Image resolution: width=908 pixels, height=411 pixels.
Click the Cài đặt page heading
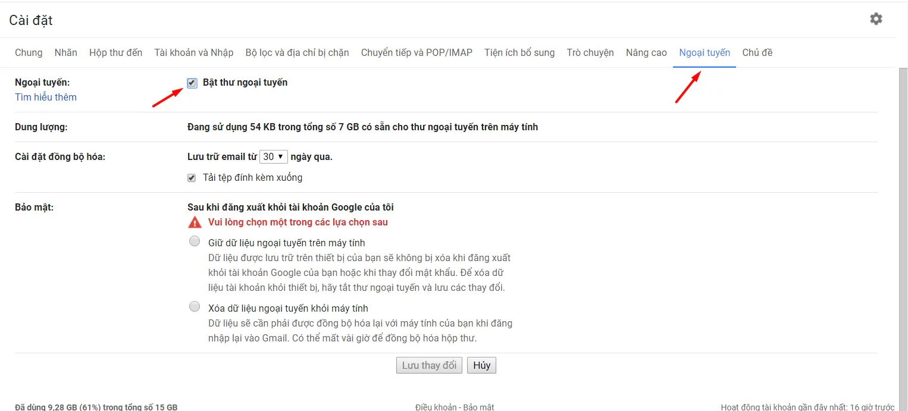[x=31, y=20]
